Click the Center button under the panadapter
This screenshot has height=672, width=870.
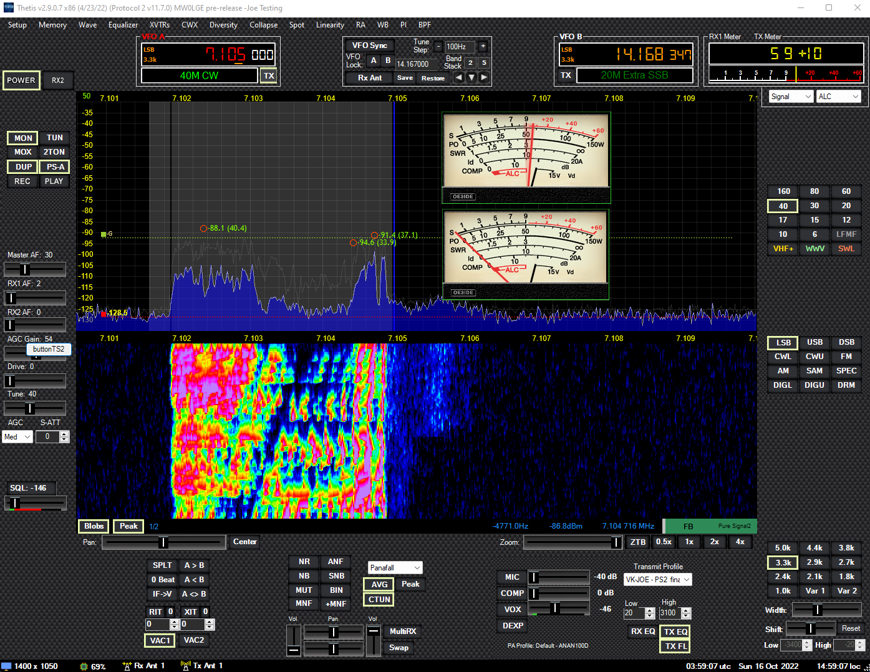click(x=244, y=542)
